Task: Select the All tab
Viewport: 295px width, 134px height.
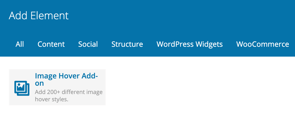Action: point(20,44)
